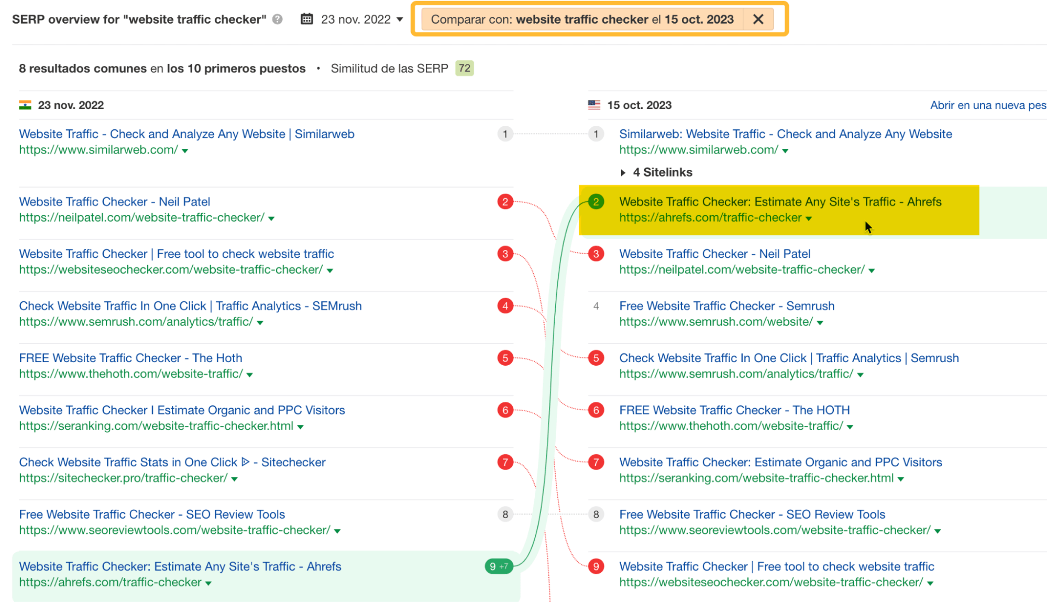Screen dimensions: 1047x602
Task: Click the Neil Patel result in the 2023 column
Action: (x=714, y=254)
